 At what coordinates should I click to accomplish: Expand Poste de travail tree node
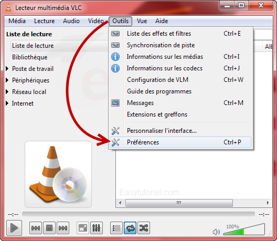click(x=7, y=69)
